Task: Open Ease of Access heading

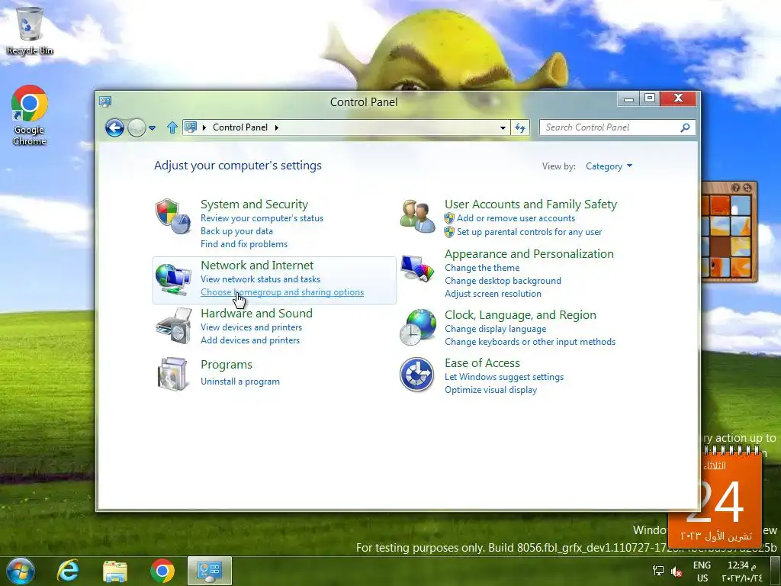Action: tap(482, 363)
